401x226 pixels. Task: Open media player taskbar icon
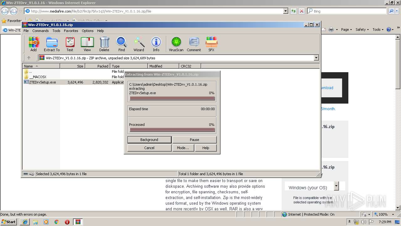[x=46, y=222]
